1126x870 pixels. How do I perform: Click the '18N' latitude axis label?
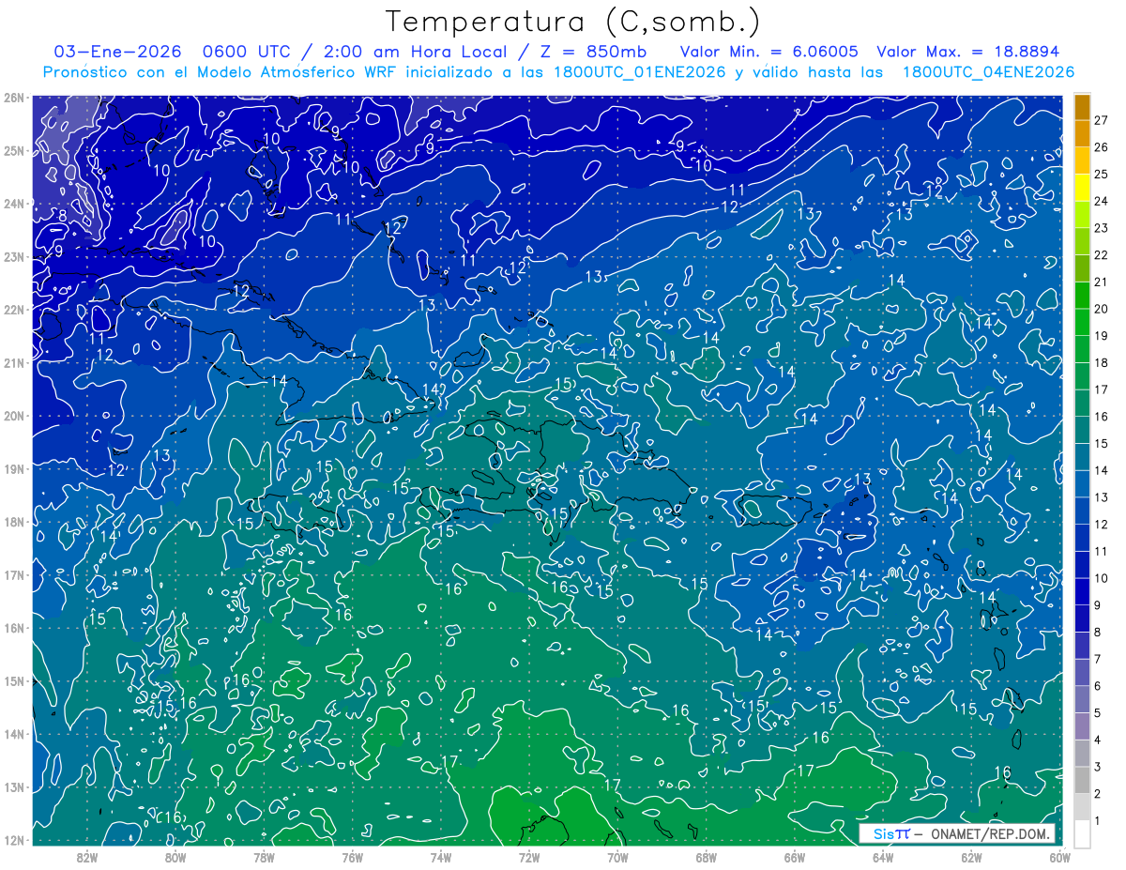point(13,522)
